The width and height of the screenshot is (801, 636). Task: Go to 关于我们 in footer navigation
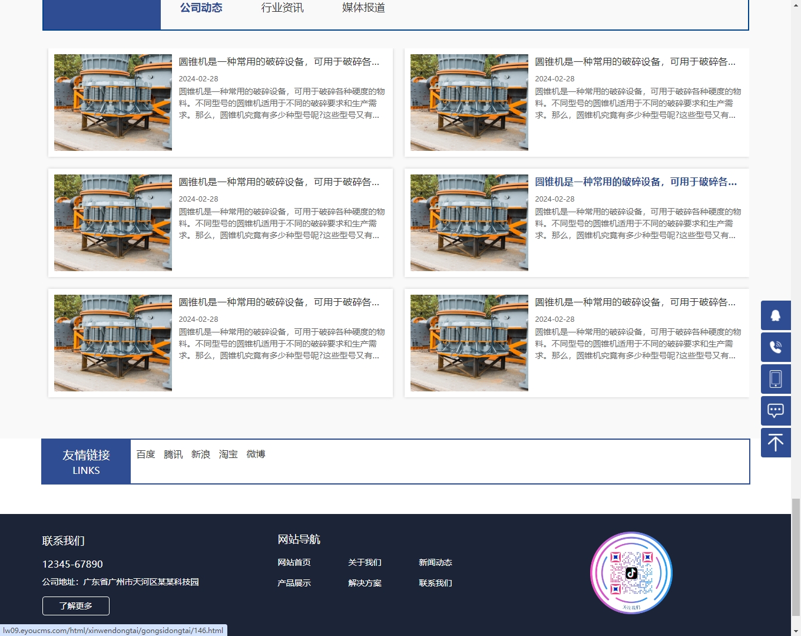[x=365, y=562]
